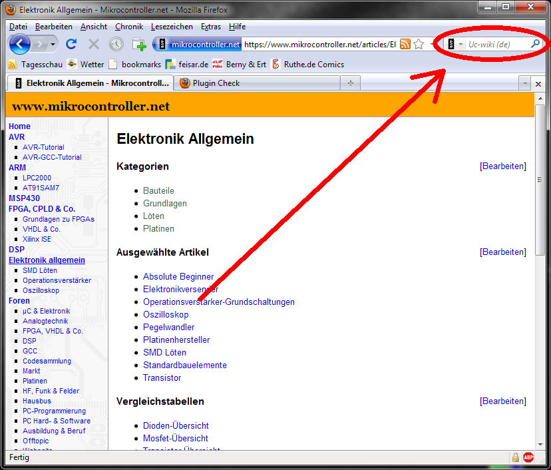Viewport: 551px width, 470px height.
Task: Open the Tagesschau feed bookmark
Action: pyautogui.click(x=35, y=65)
